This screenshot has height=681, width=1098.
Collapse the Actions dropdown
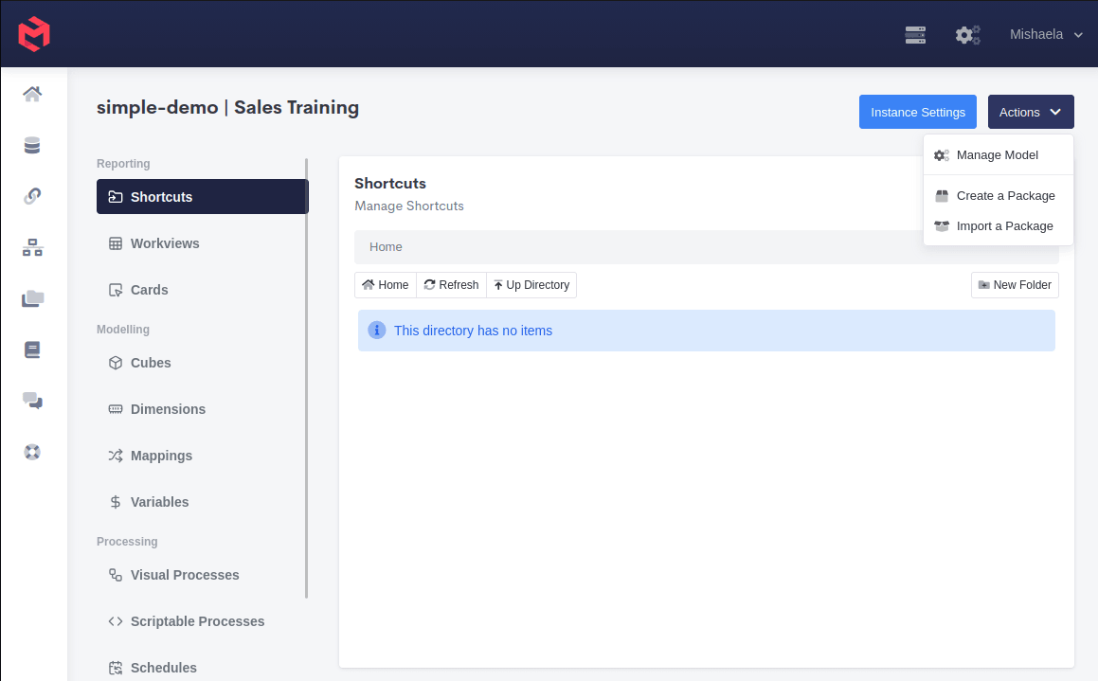[1030, 112]
